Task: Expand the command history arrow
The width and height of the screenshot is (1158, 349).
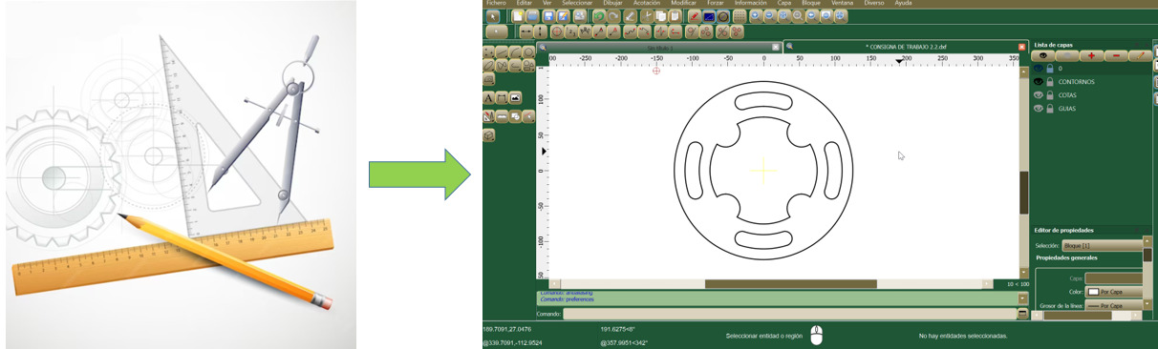Action: 1022,298
